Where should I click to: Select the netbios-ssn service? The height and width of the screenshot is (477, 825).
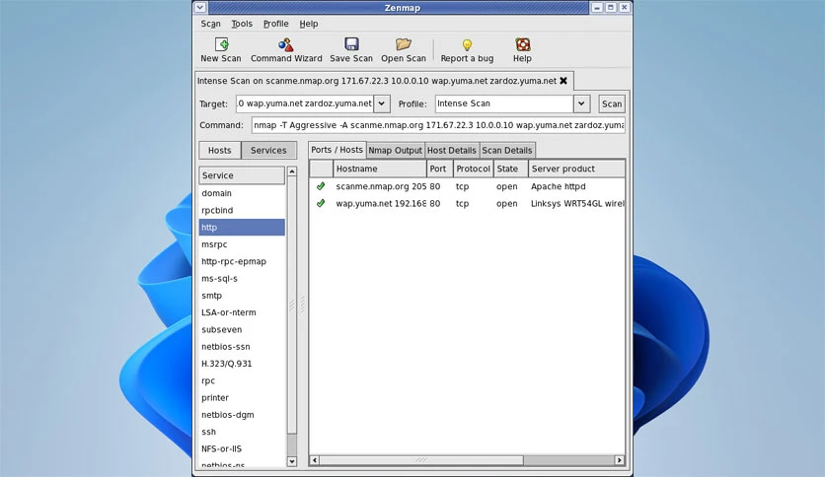click(x=242, y=346)
